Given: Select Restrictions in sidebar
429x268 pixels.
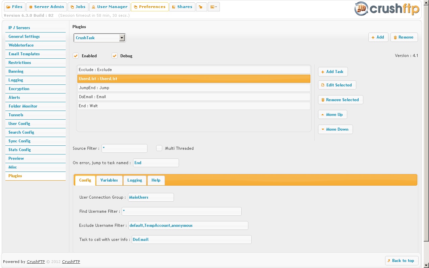Looking at the screenshot, I should pyautogui.click(x=36, y=63).
